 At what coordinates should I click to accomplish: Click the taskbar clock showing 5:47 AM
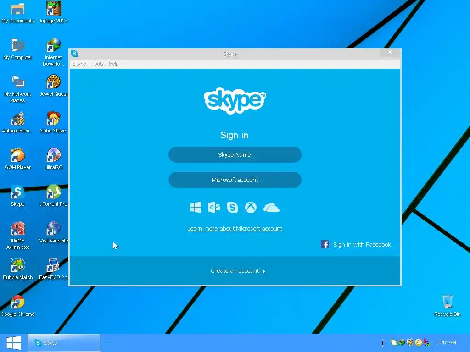447,342
